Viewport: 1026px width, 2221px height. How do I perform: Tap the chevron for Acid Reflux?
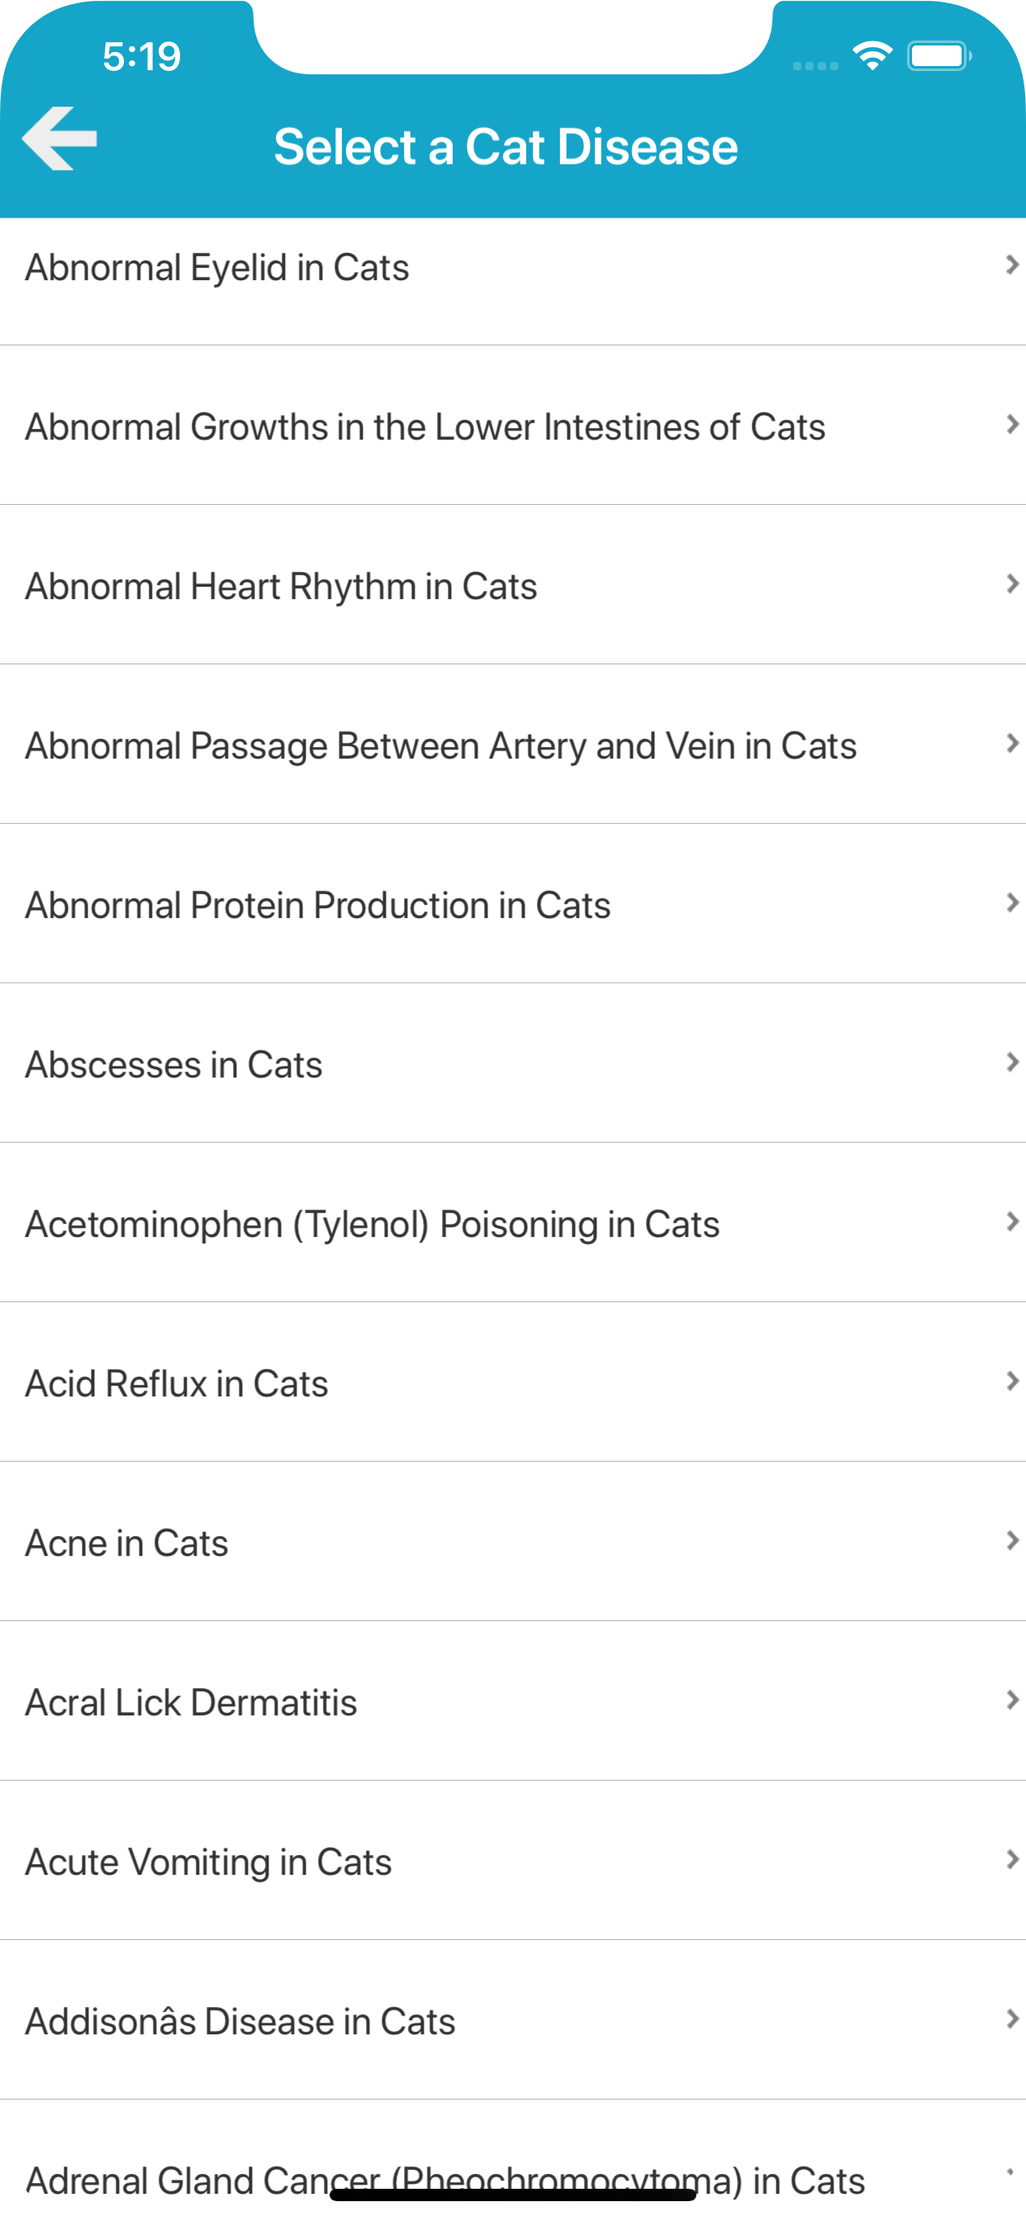tap(1012, 1382)
